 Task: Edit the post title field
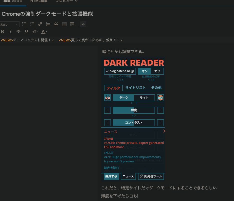pos(117,14)
